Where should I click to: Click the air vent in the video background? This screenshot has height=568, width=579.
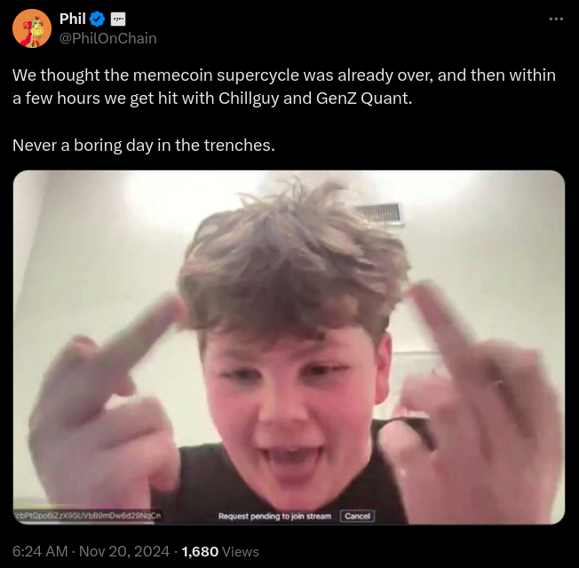coord(379,213)
